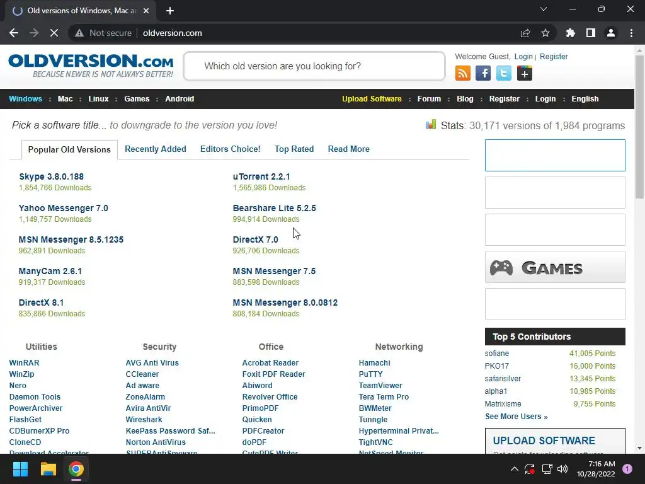Click the sync update tray icon

coord(529,469)
